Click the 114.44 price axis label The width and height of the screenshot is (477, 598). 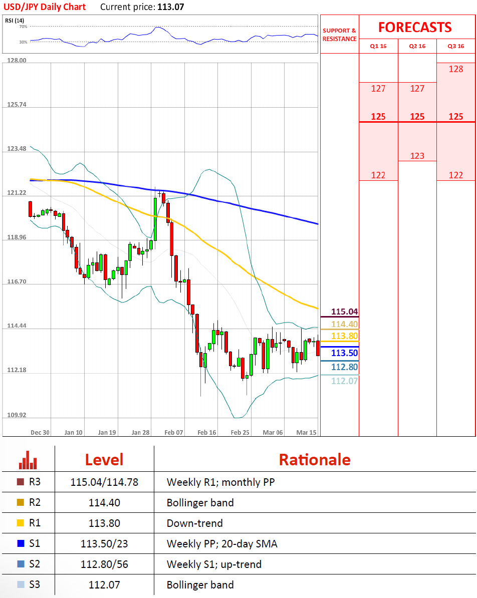tap(17, 326)
